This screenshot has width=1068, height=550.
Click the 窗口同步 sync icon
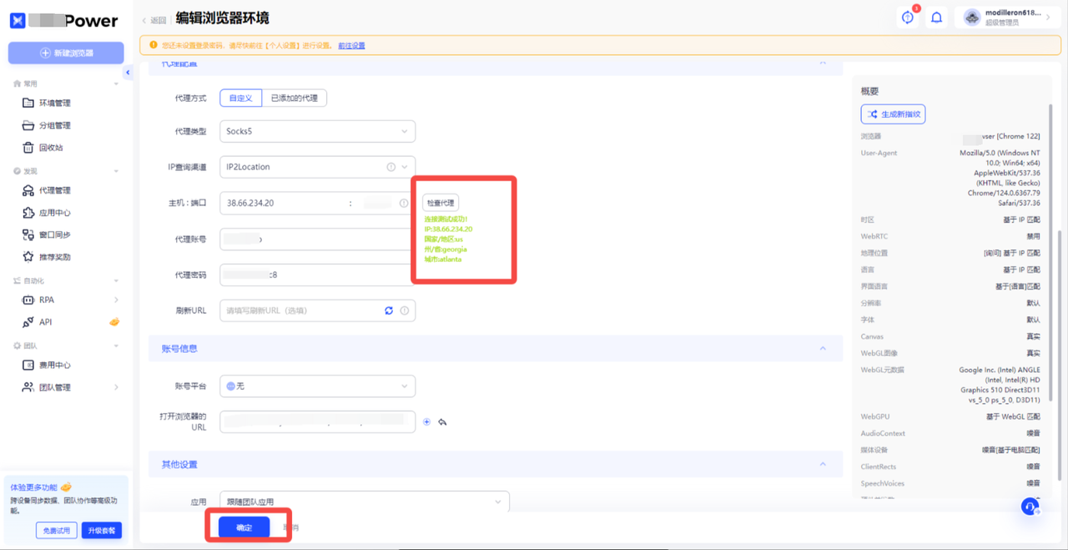click(28, 235)
